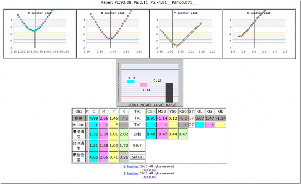Select the K50 header cell

pos(183,111)
